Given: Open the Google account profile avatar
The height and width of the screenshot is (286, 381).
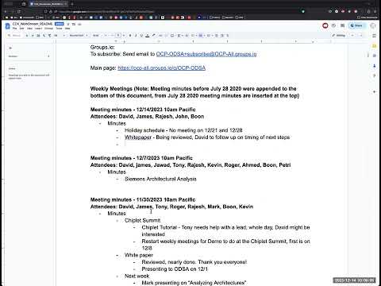Looking at the screenshot, I should 373,25.
